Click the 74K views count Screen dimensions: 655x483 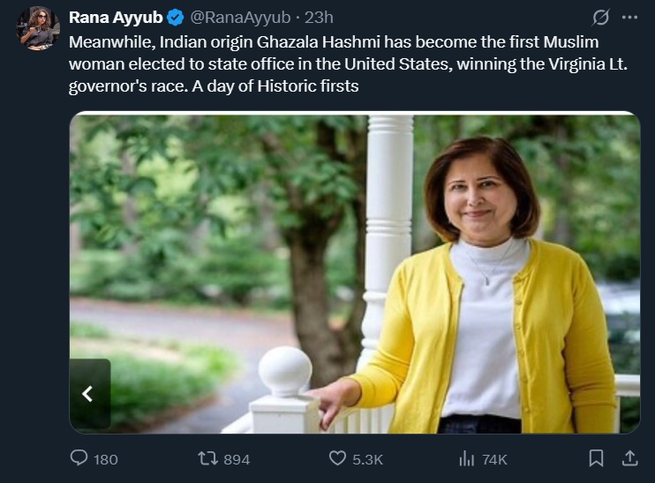(x=494, y=459)
